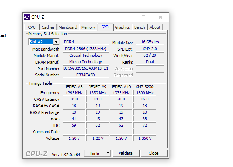Click the tRAS value 41
This screenshot has width=233, height=167.
click(74, 119)
